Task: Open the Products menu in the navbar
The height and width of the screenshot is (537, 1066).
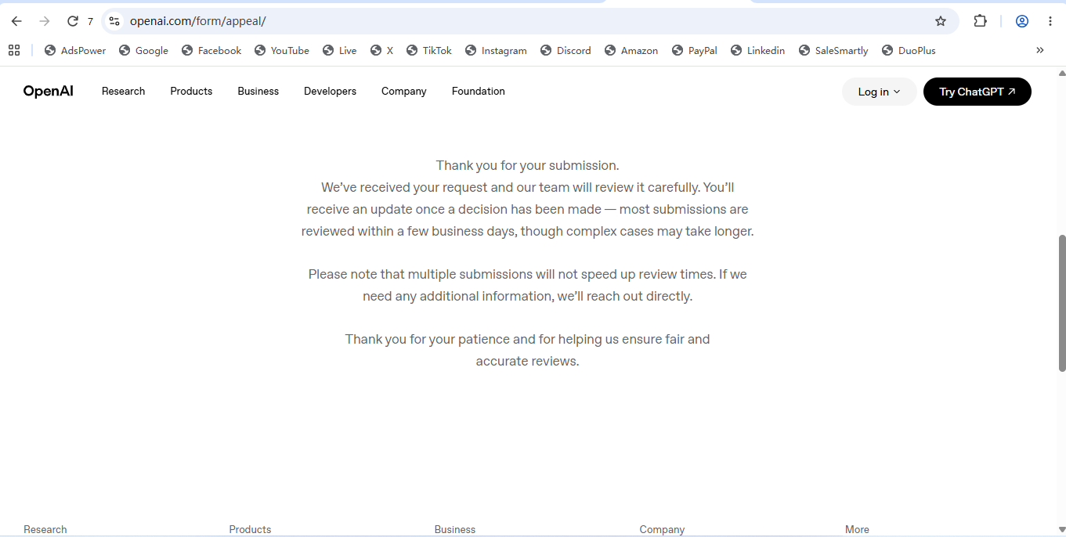Action: click(191, 92)
